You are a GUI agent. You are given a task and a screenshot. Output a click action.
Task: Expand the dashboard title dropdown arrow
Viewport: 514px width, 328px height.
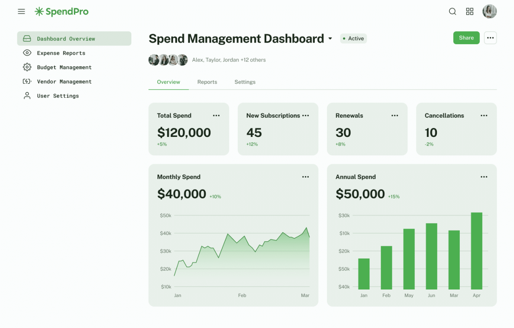point(330,39)
